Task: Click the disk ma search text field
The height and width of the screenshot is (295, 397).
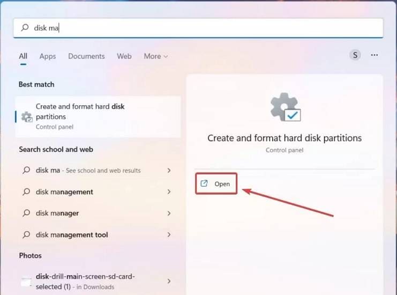Action: pos(198,28)
